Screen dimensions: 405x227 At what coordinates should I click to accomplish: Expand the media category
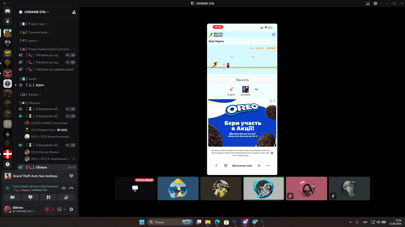30,79
